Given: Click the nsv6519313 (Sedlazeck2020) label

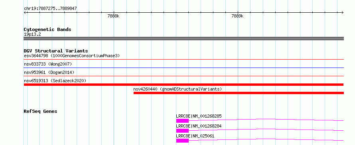Looking at the screenshot, I should click(55, 81).
